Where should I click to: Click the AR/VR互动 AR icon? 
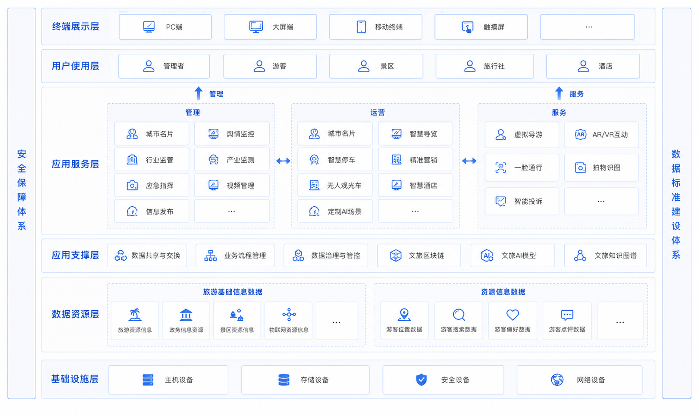point(580,134)
